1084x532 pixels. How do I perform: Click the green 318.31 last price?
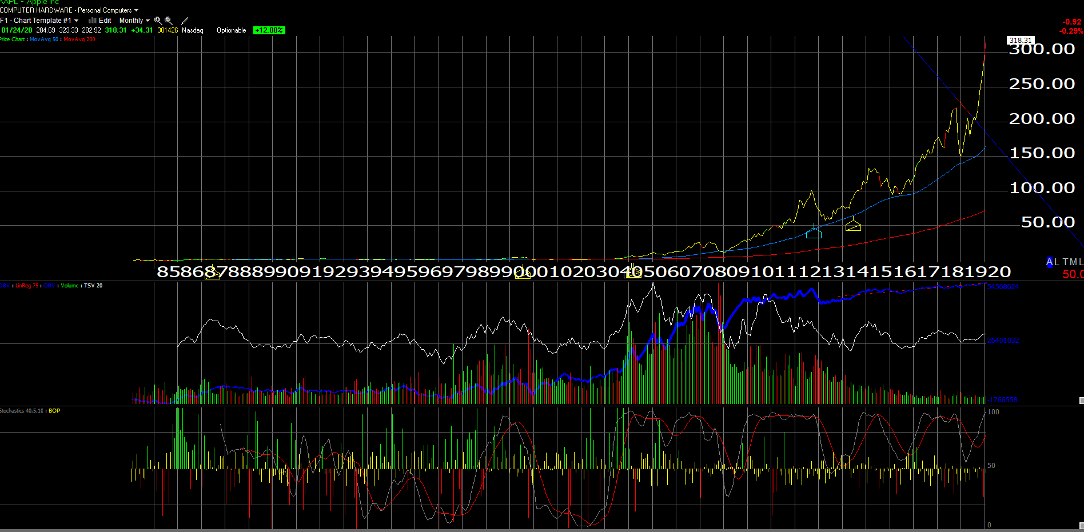click(x=115, y=30)
